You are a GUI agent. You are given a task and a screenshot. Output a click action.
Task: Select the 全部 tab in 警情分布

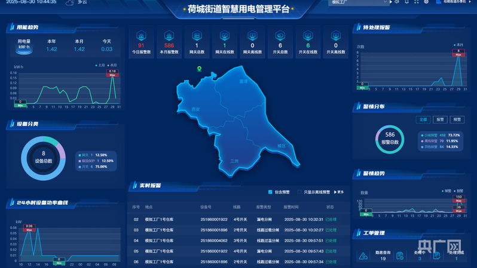[x=423, y=119]
